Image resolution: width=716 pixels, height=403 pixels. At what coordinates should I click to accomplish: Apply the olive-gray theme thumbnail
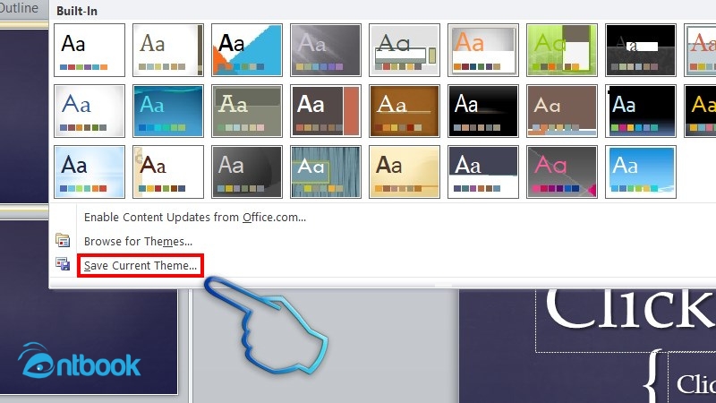click(x=247, y=110)
